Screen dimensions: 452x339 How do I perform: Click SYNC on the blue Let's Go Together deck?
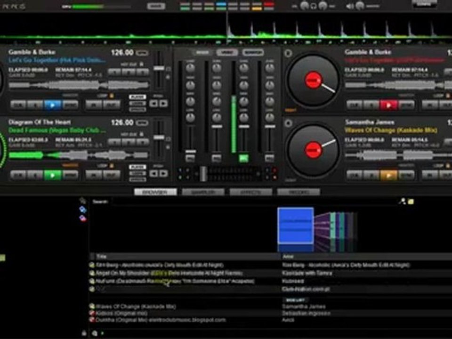tap(70, 105)
